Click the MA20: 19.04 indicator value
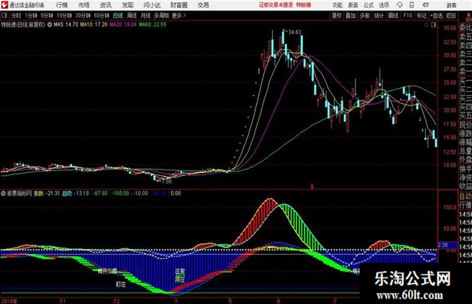 point(123,24)
